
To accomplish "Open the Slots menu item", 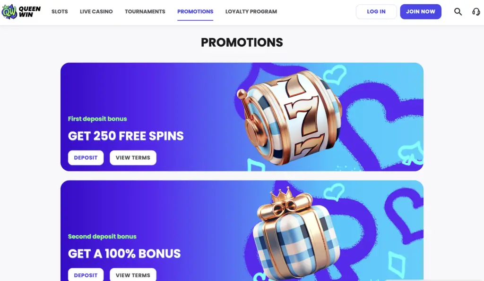I will pos(60,12).
